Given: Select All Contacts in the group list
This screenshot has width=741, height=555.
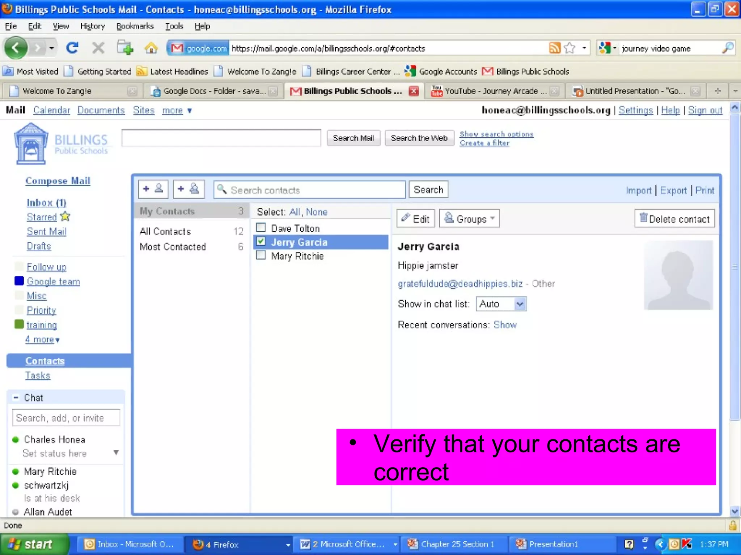Looking at the screenshot, I should (x=191, y=231).
